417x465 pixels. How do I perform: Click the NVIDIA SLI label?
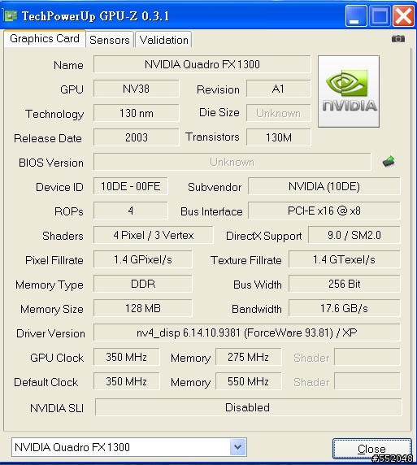(57, 408)
